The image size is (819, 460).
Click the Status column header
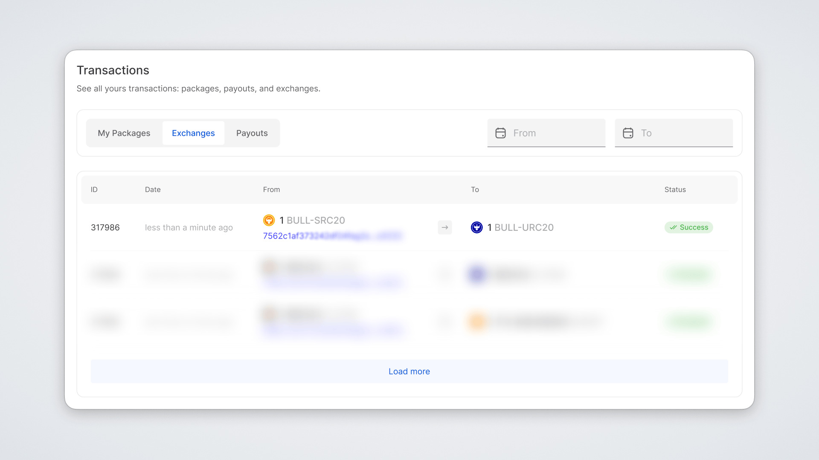click(675, 190)
